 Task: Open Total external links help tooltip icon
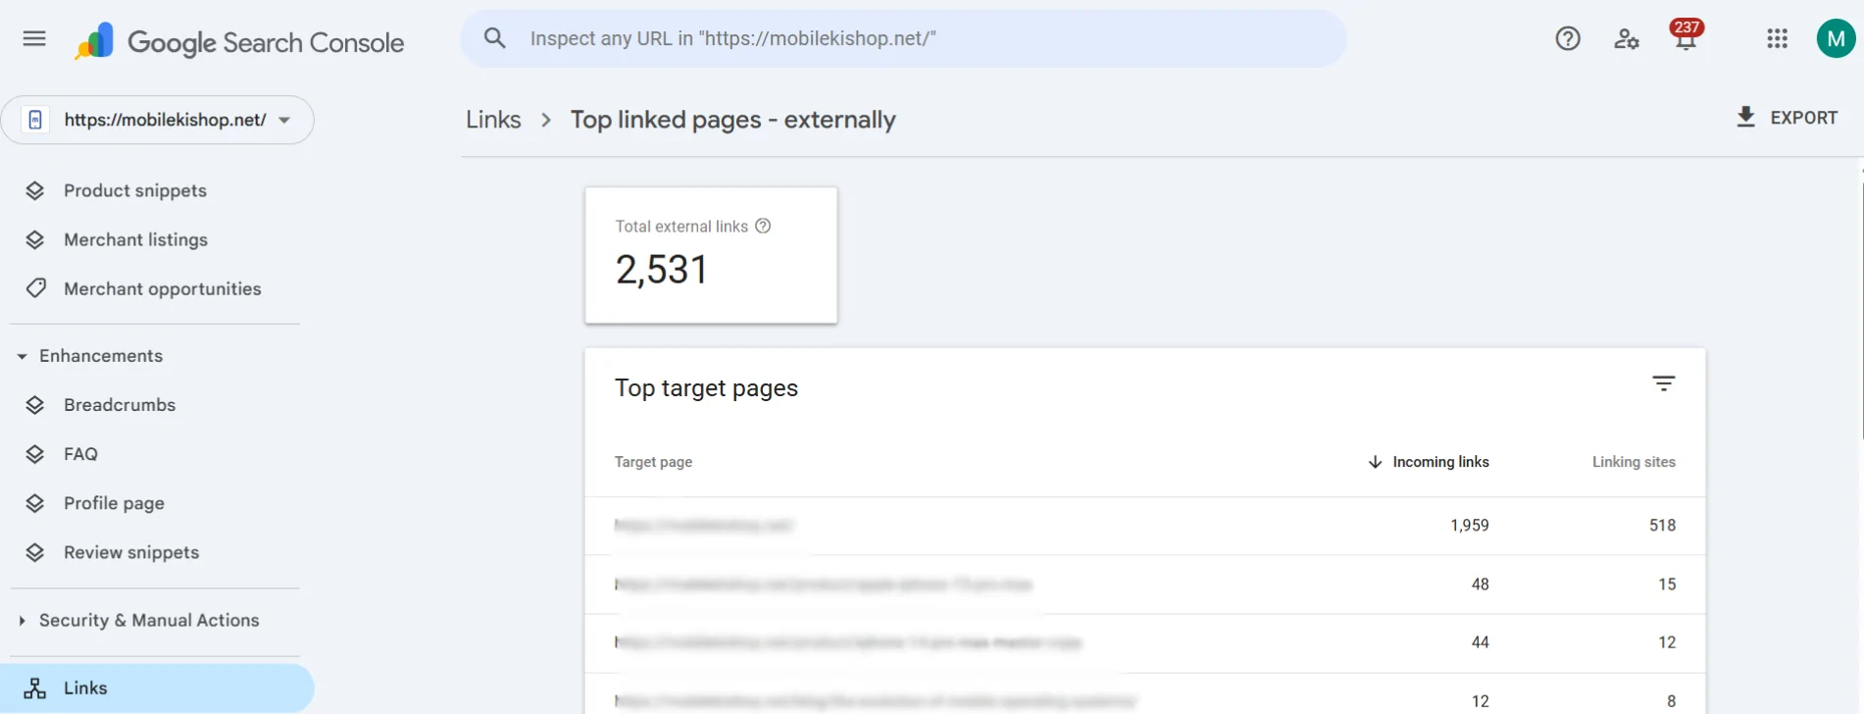click(x=763, y=226)
